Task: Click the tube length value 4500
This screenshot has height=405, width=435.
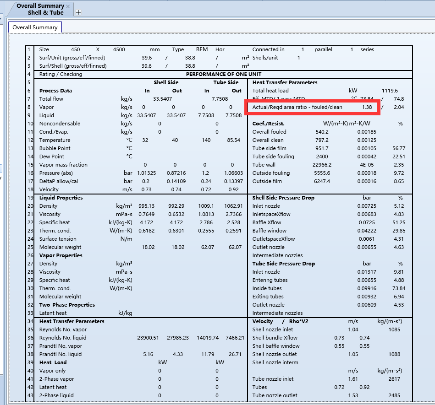Action: click(119, 49)
